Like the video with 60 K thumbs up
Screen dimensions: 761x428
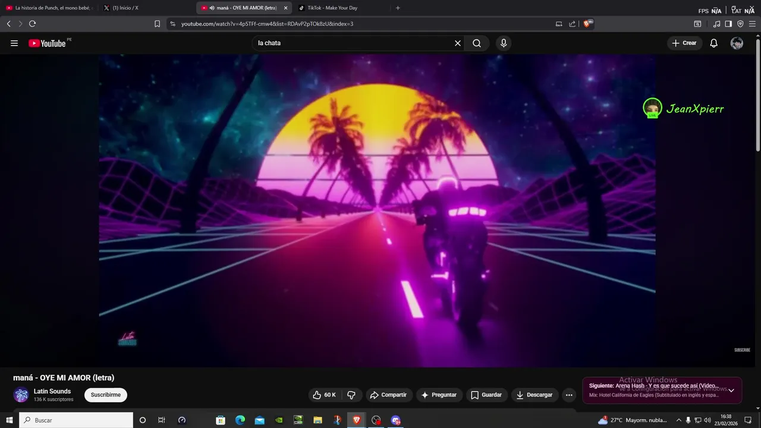coord(325,395)
